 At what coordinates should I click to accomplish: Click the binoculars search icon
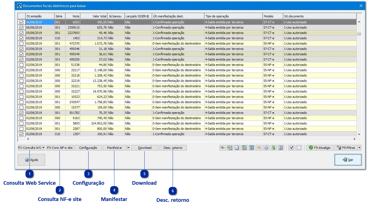point(223,148)
